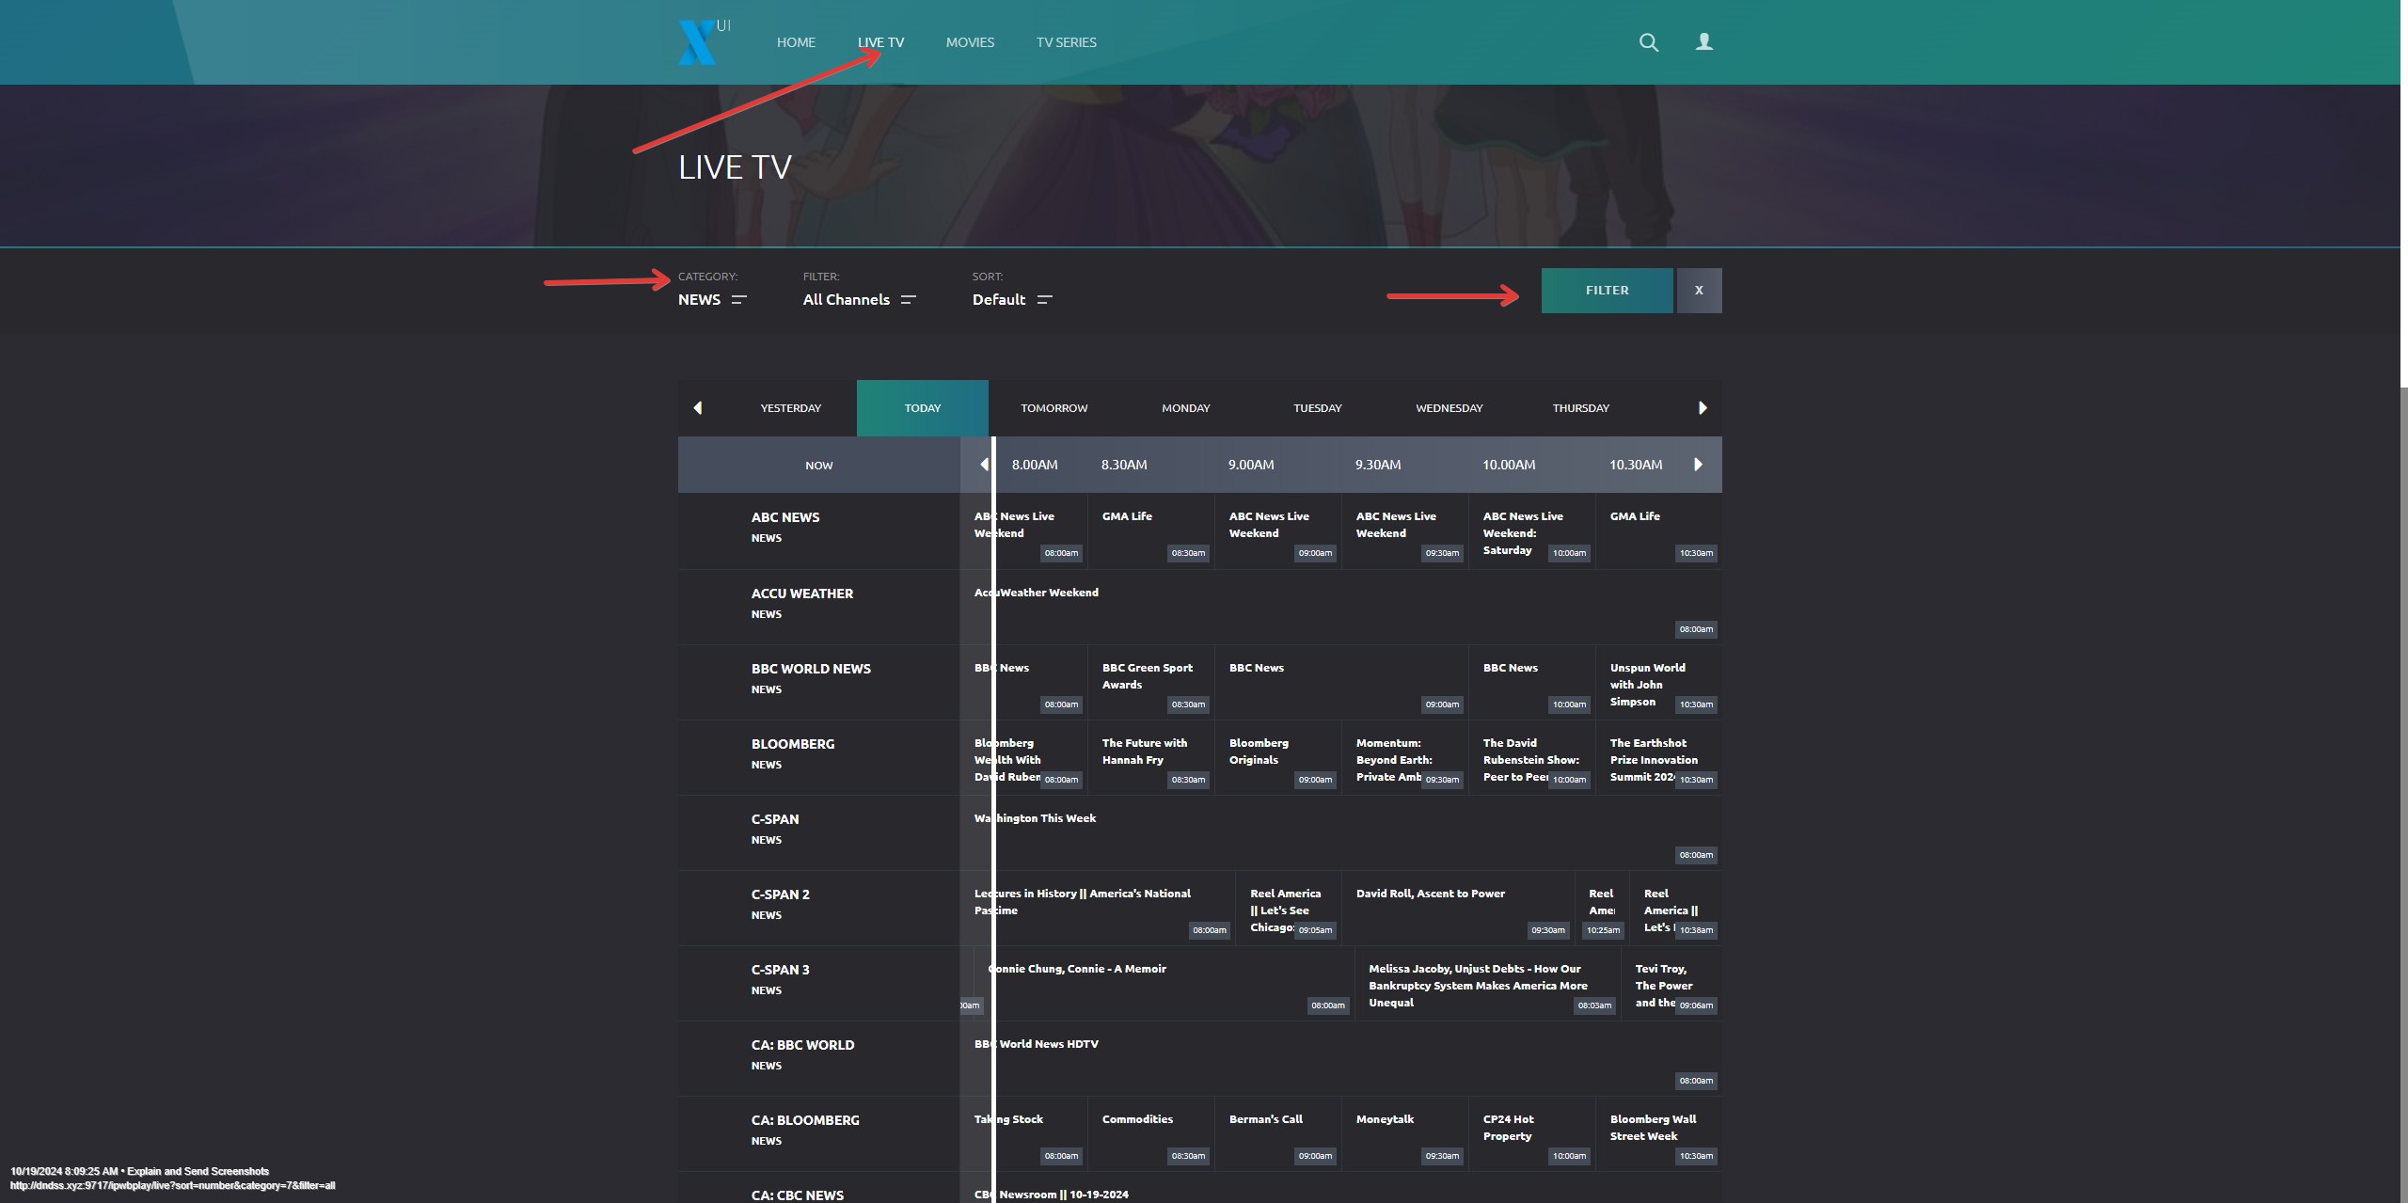The width and height of the screenshot is (2408, 1203).
Task: Select The Future with Hannah Fry
Action: point(1150,757)
